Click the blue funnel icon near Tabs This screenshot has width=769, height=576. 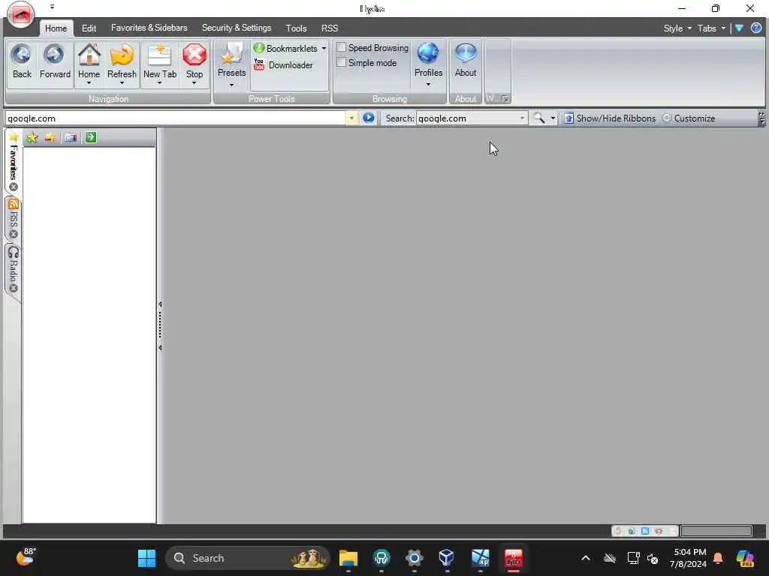tap(739, 28)
